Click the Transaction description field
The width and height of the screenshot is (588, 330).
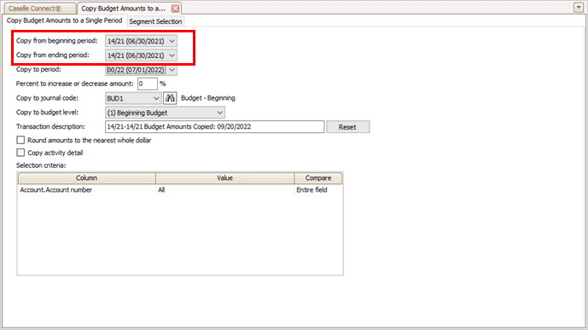click(x=214, y=126)
